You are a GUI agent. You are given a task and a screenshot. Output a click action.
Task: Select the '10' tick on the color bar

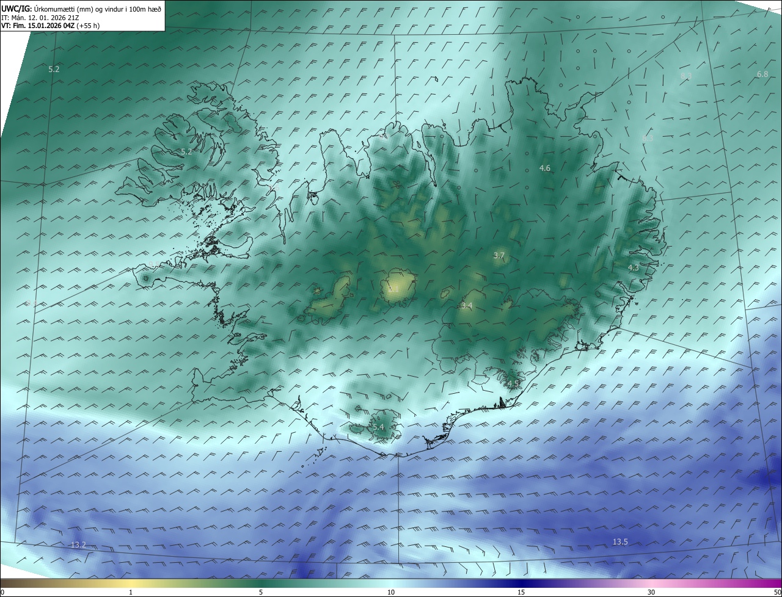(x=391, y=592)
